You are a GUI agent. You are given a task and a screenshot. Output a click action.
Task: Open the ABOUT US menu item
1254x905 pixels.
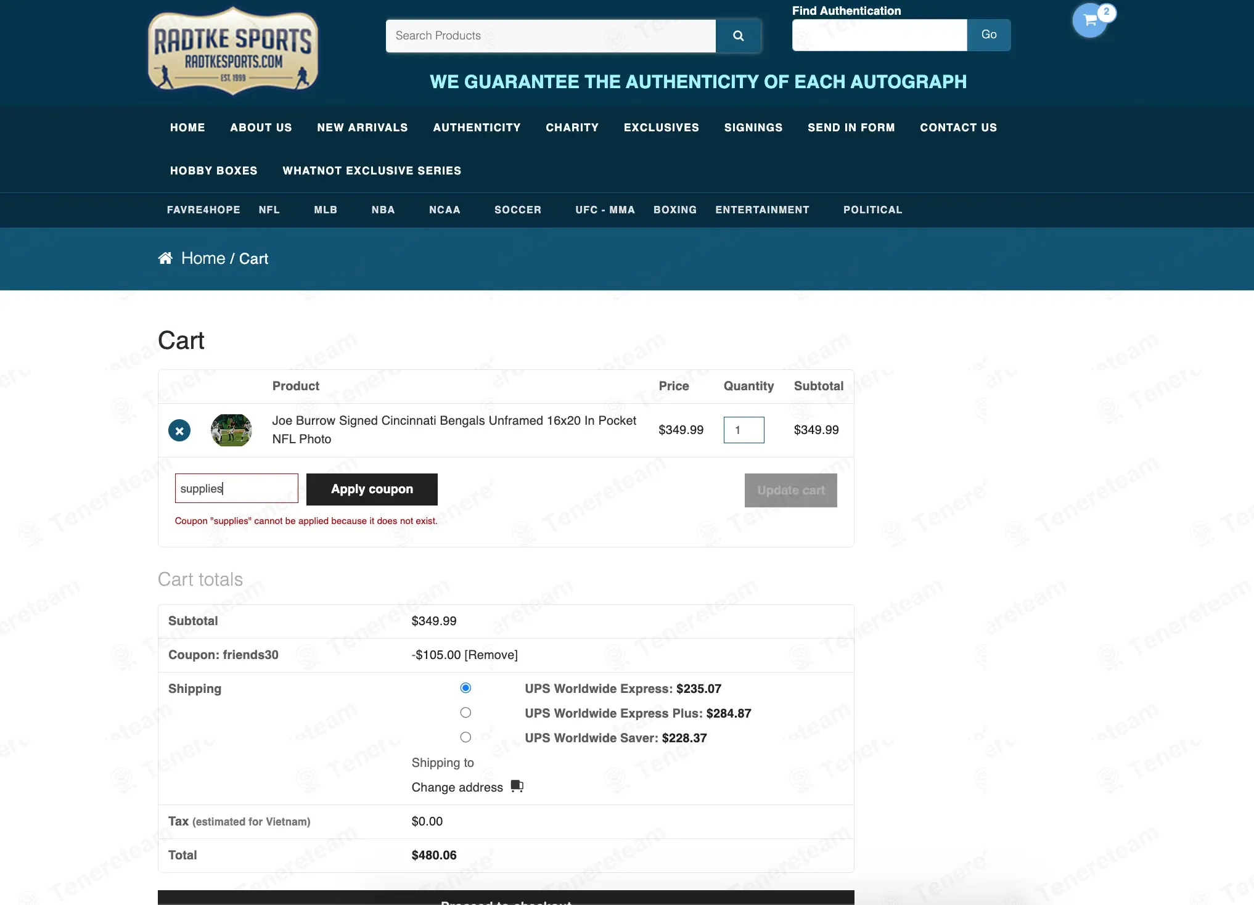pyautogui.click(x=261, y=128)
